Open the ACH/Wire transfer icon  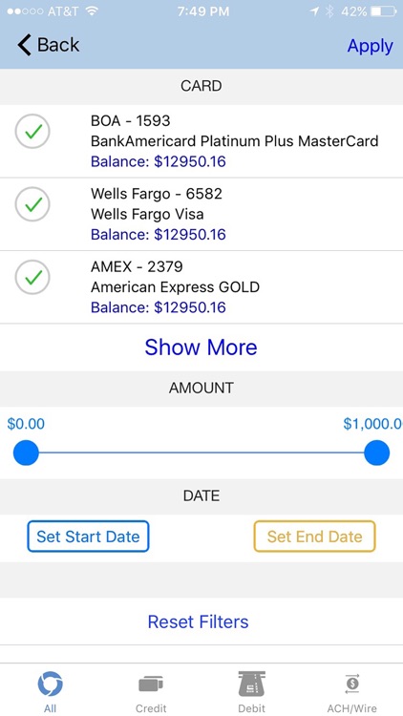pyautogui.click(x=352, y=684)
